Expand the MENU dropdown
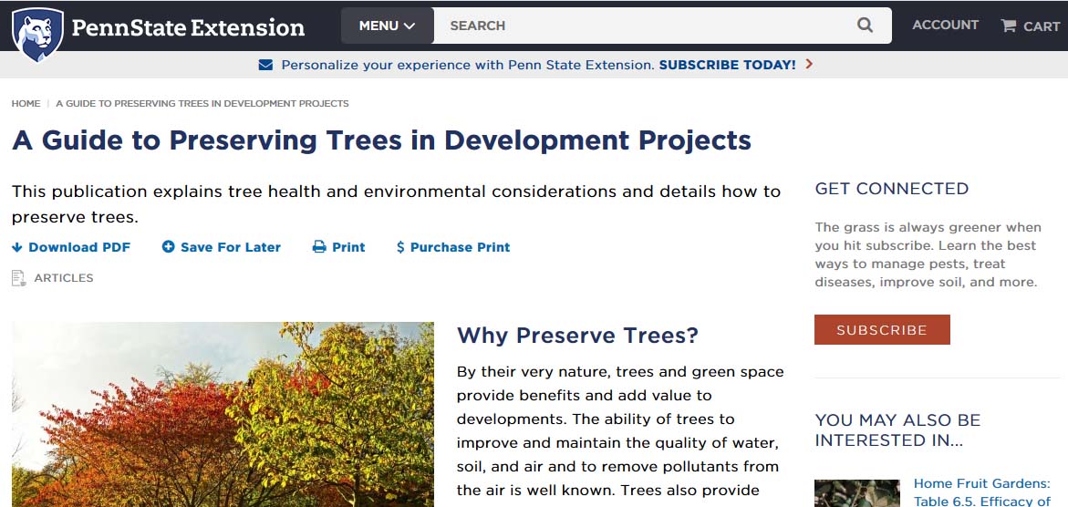 pos(387,26)
